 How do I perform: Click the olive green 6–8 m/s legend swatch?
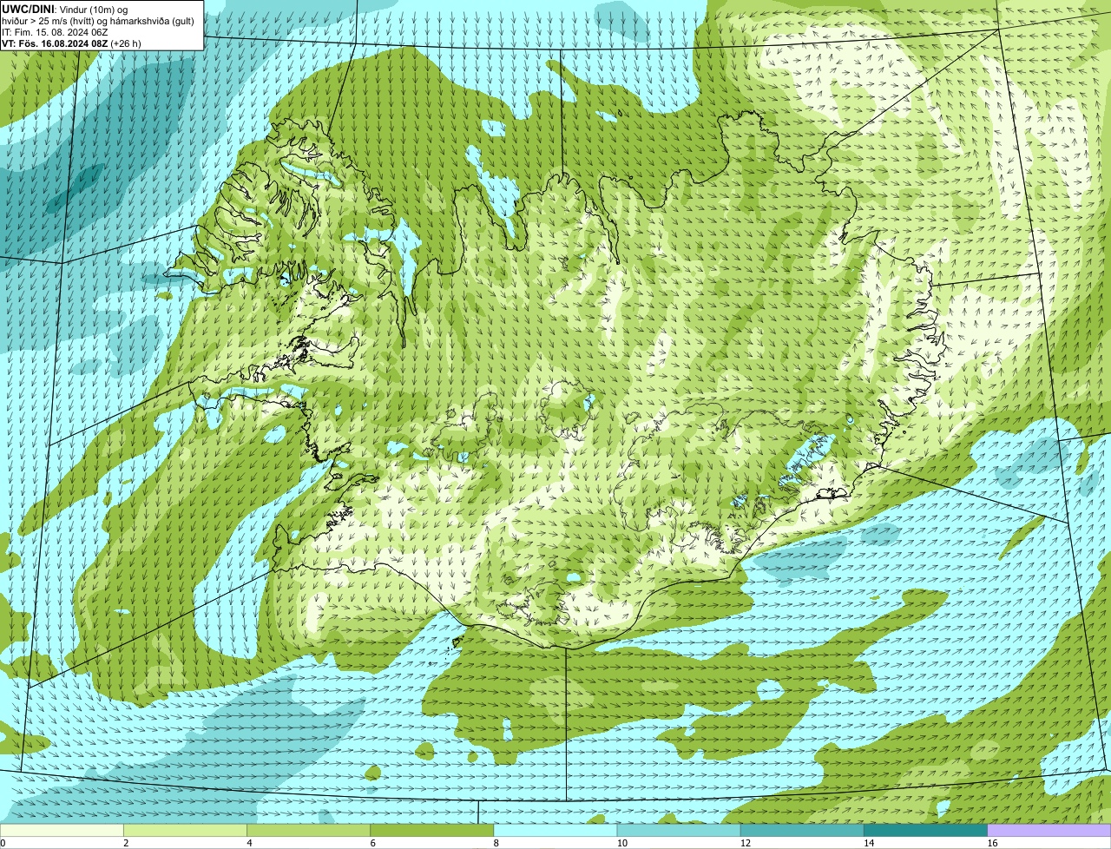tap(431, 830)
